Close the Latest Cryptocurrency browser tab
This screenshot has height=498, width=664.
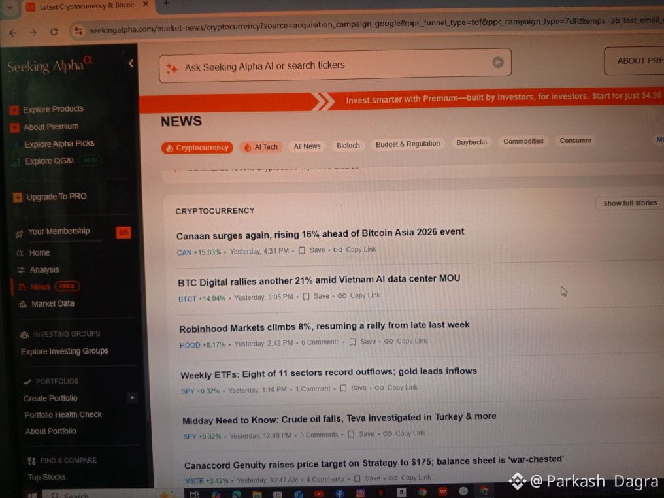point(145,4)
